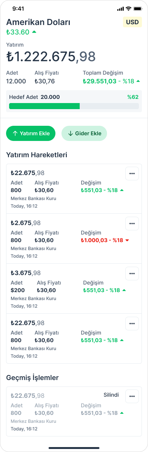
Task: Tap the Wi-Fi icon in status bar
Action: tap(128, 9)
